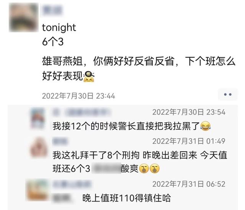Open the two-dot comment and like menu
Viewport: 245px width, 210px height.
pos(228,94)
